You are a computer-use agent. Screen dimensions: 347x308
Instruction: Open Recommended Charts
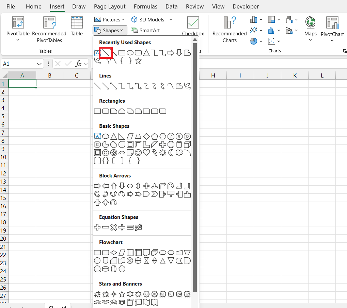[x=230, y=29]
